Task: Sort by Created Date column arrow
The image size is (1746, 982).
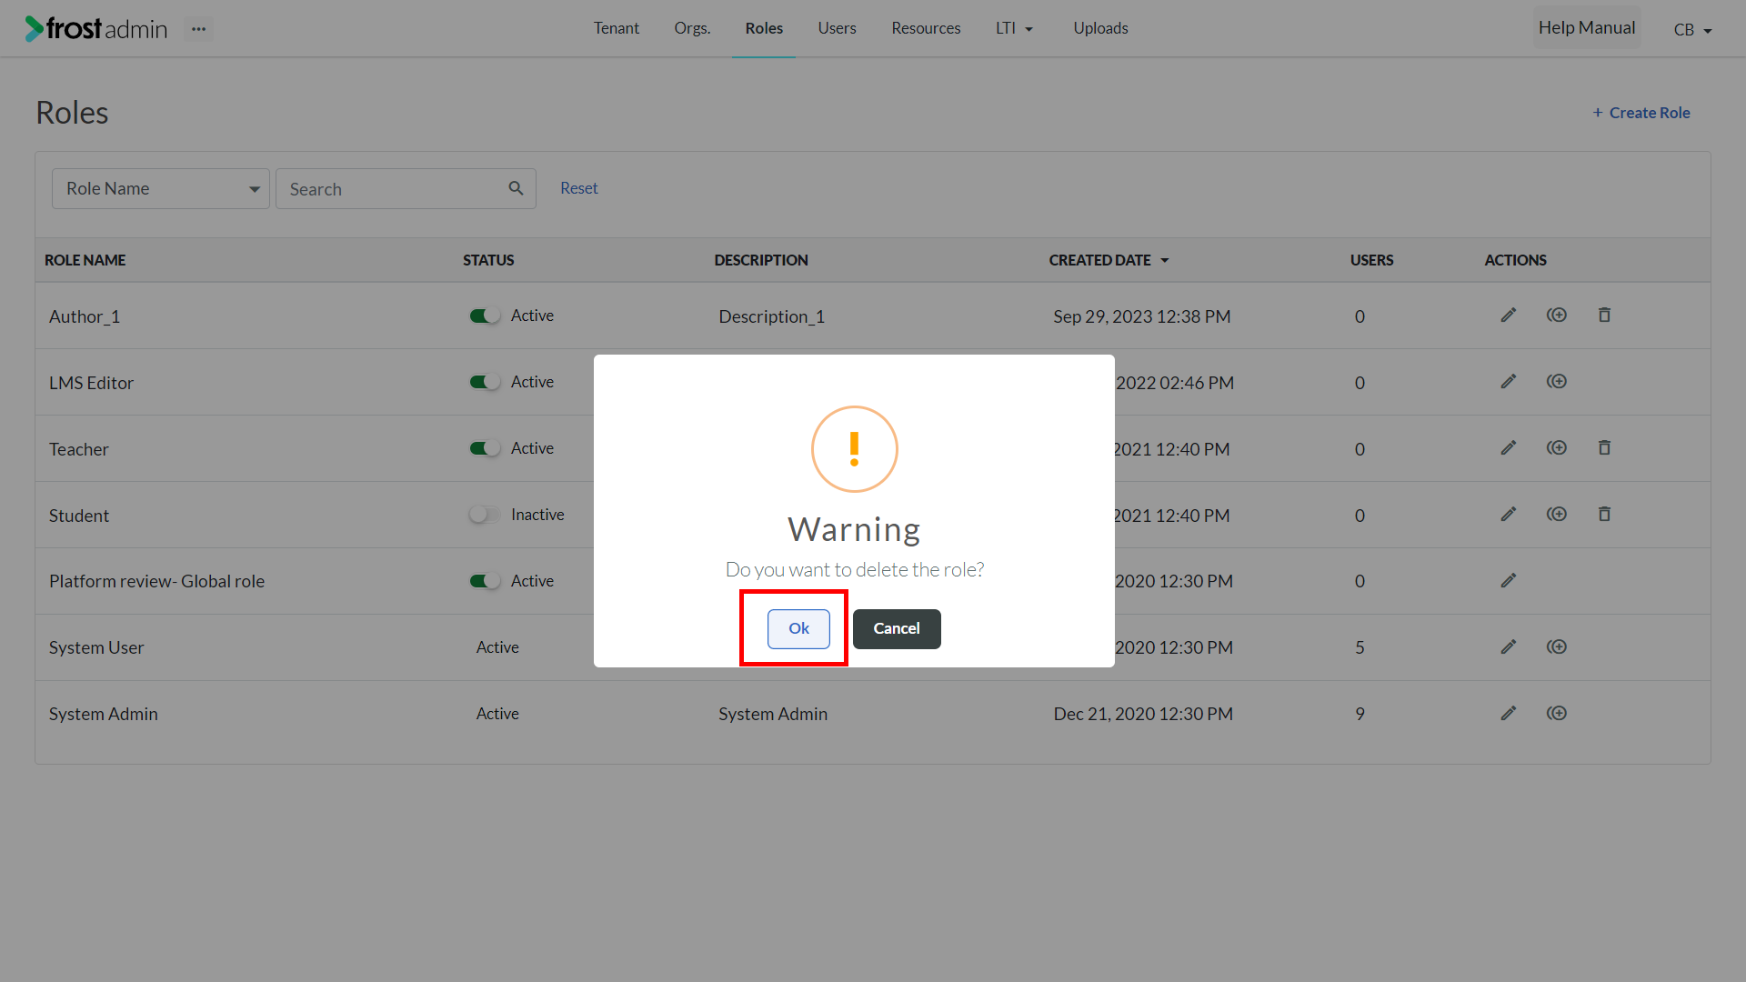Action: (1164, 261)
